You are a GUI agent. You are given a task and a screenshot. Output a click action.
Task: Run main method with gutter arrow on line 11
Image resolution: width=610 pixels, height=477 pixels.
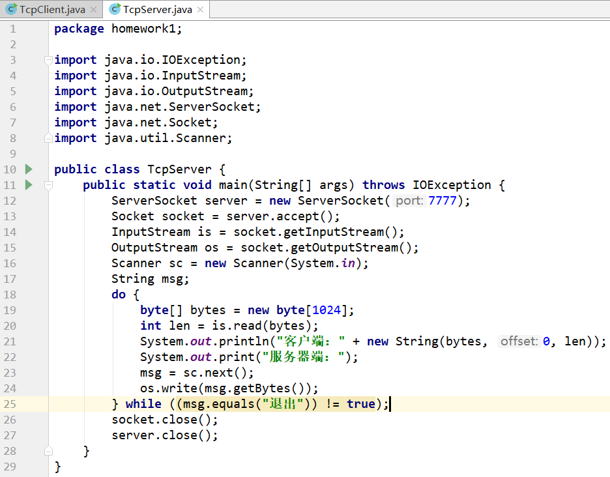[29, 185]
